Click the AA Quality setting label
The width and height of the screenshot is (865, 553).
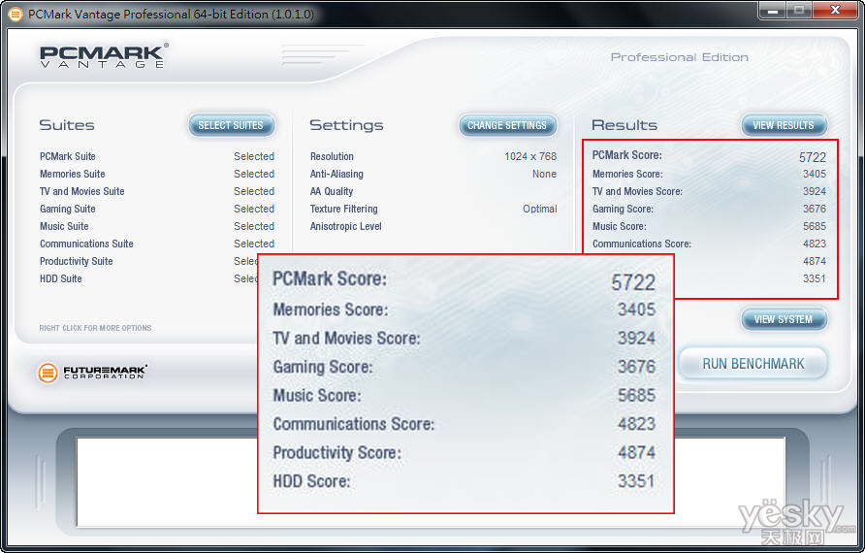click(x=331, y=191)
